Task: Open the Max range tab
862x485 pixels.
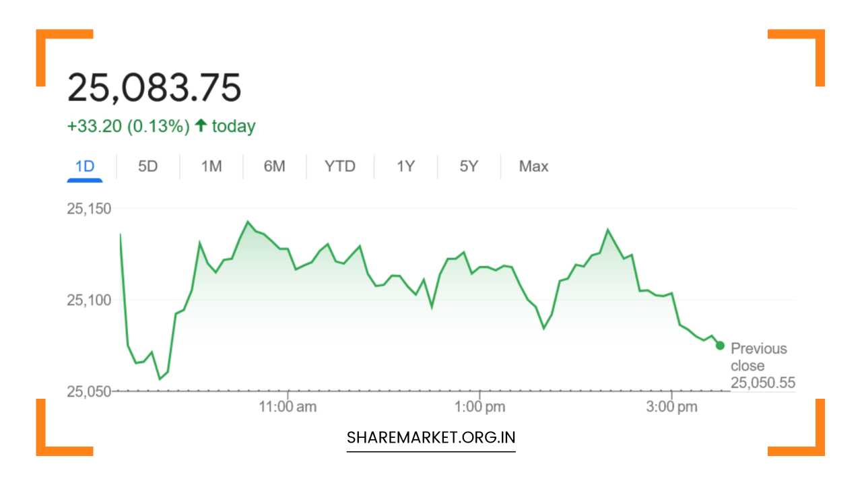Action: coord(533,166)
